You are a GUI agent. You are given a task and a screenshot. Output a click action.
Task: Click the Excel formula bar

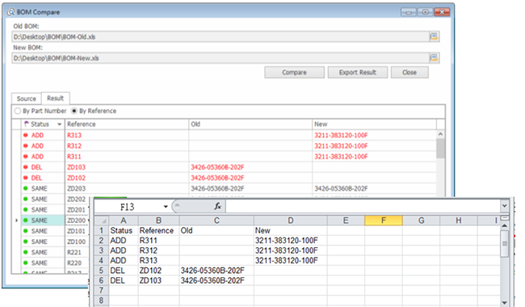coord(363,207)
